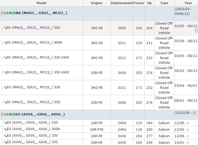Open LEXUS RX (MHU3_, GSU3_, MCU3_) heading
The image size is (198, 145).
pyautogui.click(x=36, y=13)
